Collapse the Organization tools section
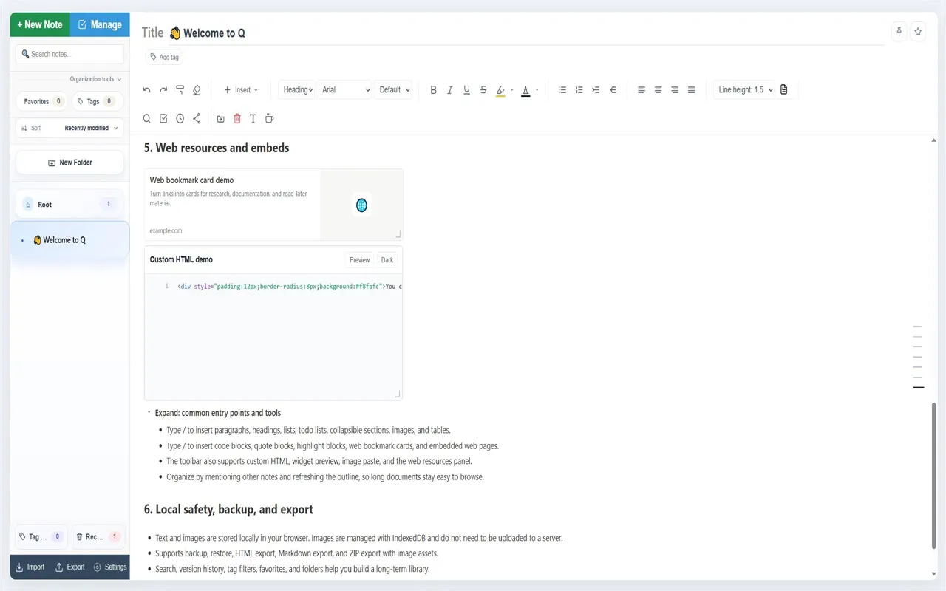This screenshot has height=591, width=946. pos(96,79)
